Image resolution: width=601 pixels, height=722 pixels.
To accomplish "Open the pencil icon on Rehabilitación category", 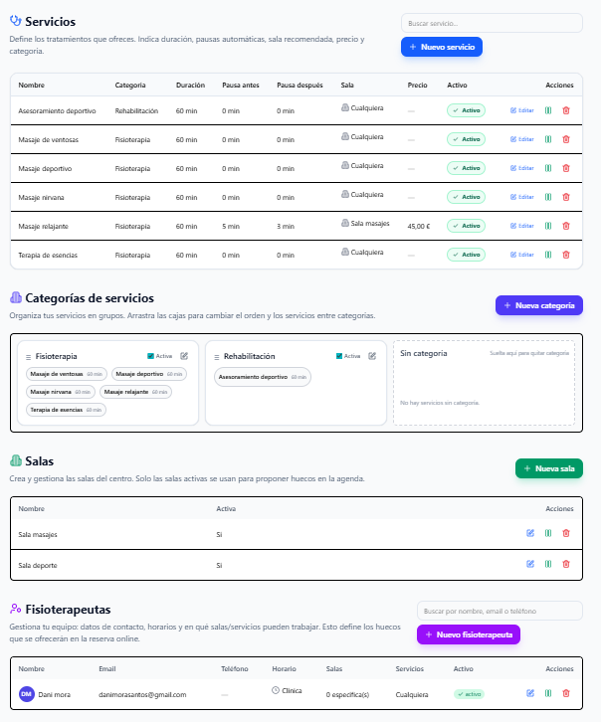I will click(x=372, y=355).
